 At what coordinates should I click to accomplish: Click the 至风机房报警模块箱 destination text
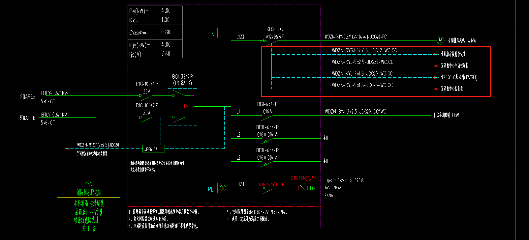[x=453, y=54]
